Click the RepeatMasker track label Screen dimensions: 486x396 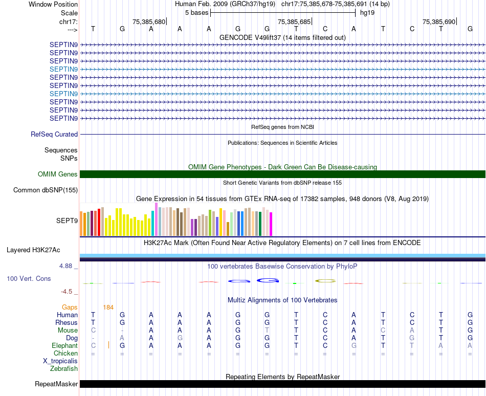tap(56, 384)
